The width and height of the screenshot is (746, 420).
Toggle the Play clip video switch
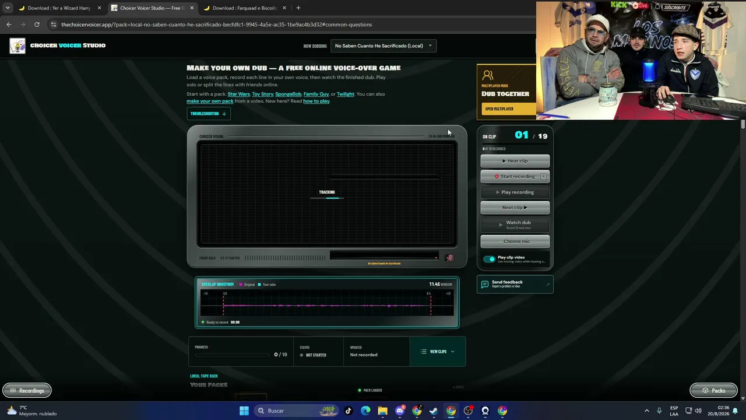tap(489, 259)
